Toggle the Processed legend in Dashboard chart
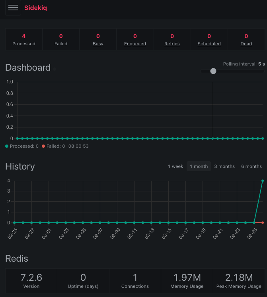Screen dimensions: 267x297 (22, 146)
